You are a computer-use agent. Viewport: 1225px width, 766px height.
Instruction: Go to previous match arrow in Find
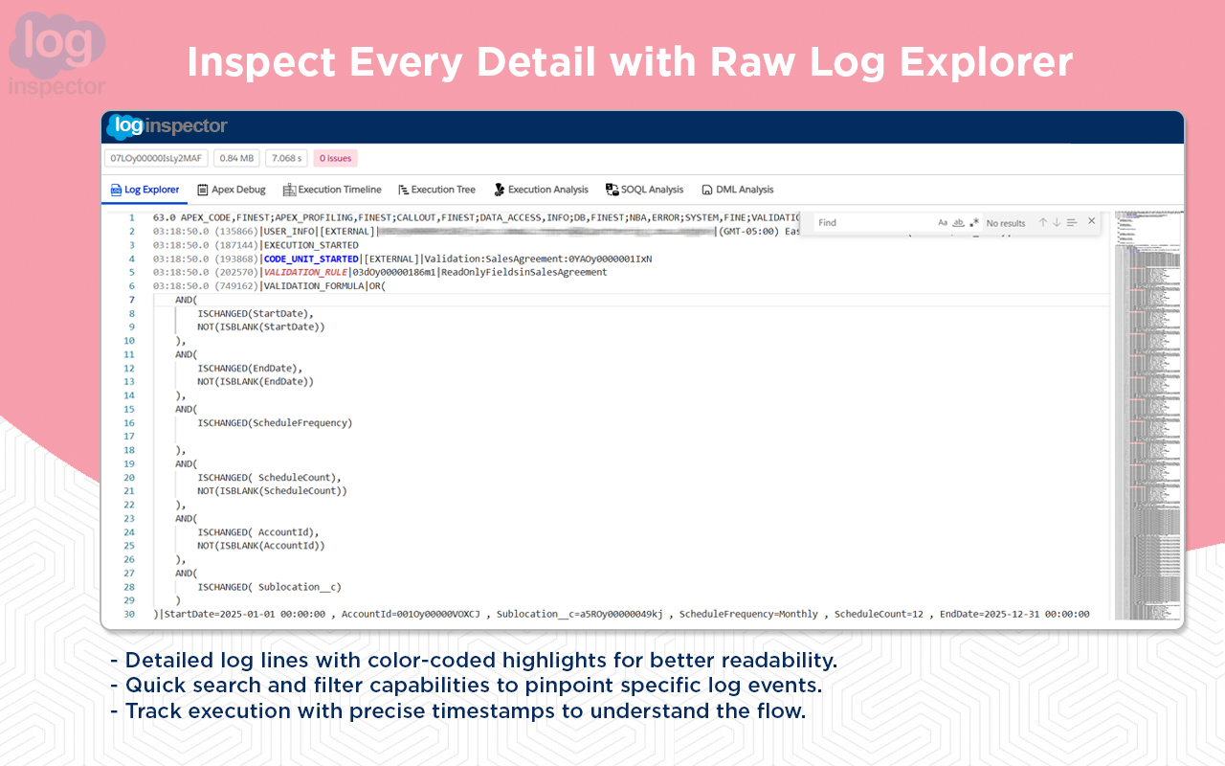pos(1043,222)
